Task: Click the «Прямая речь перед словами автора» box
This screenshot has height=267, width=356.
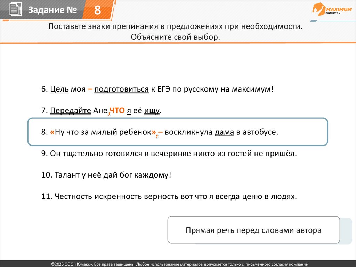Action: coord(253,230)
